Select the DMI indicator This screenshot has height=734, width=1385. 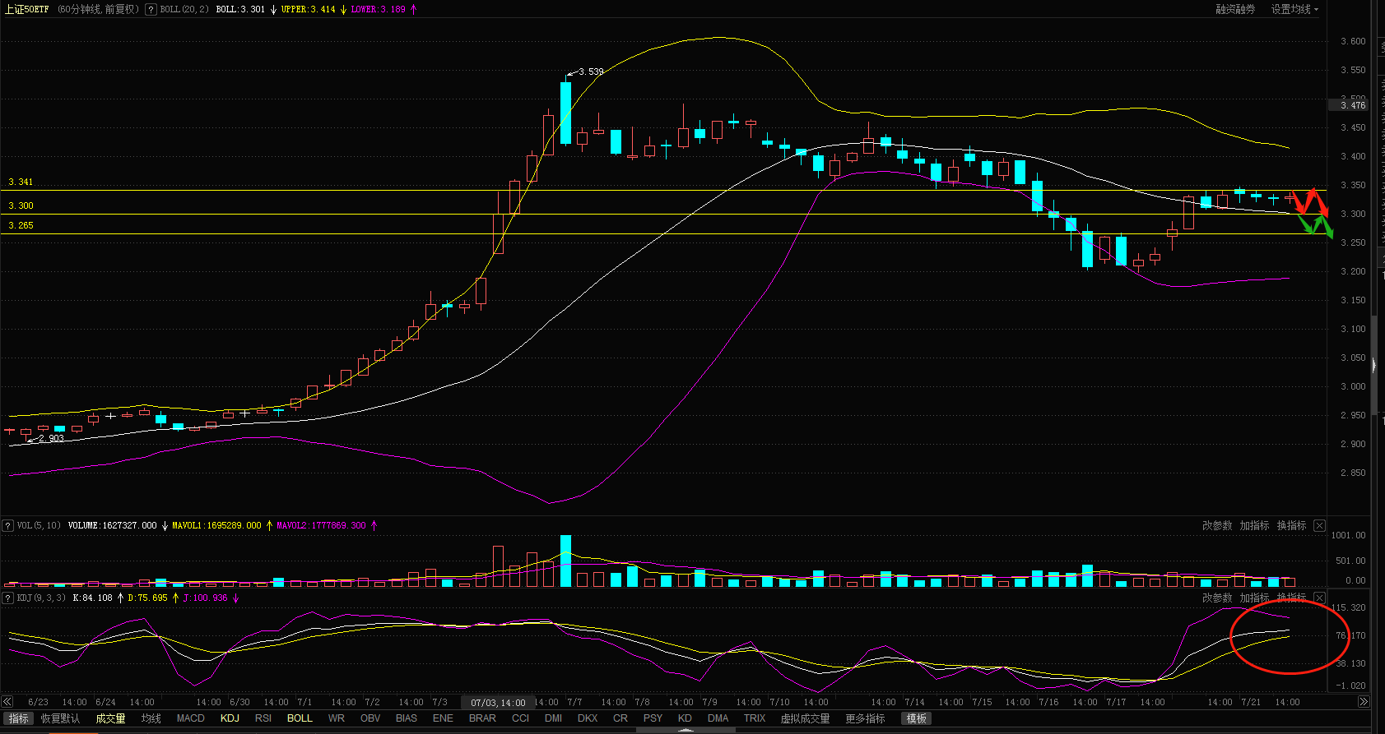(x=554, y=718)
